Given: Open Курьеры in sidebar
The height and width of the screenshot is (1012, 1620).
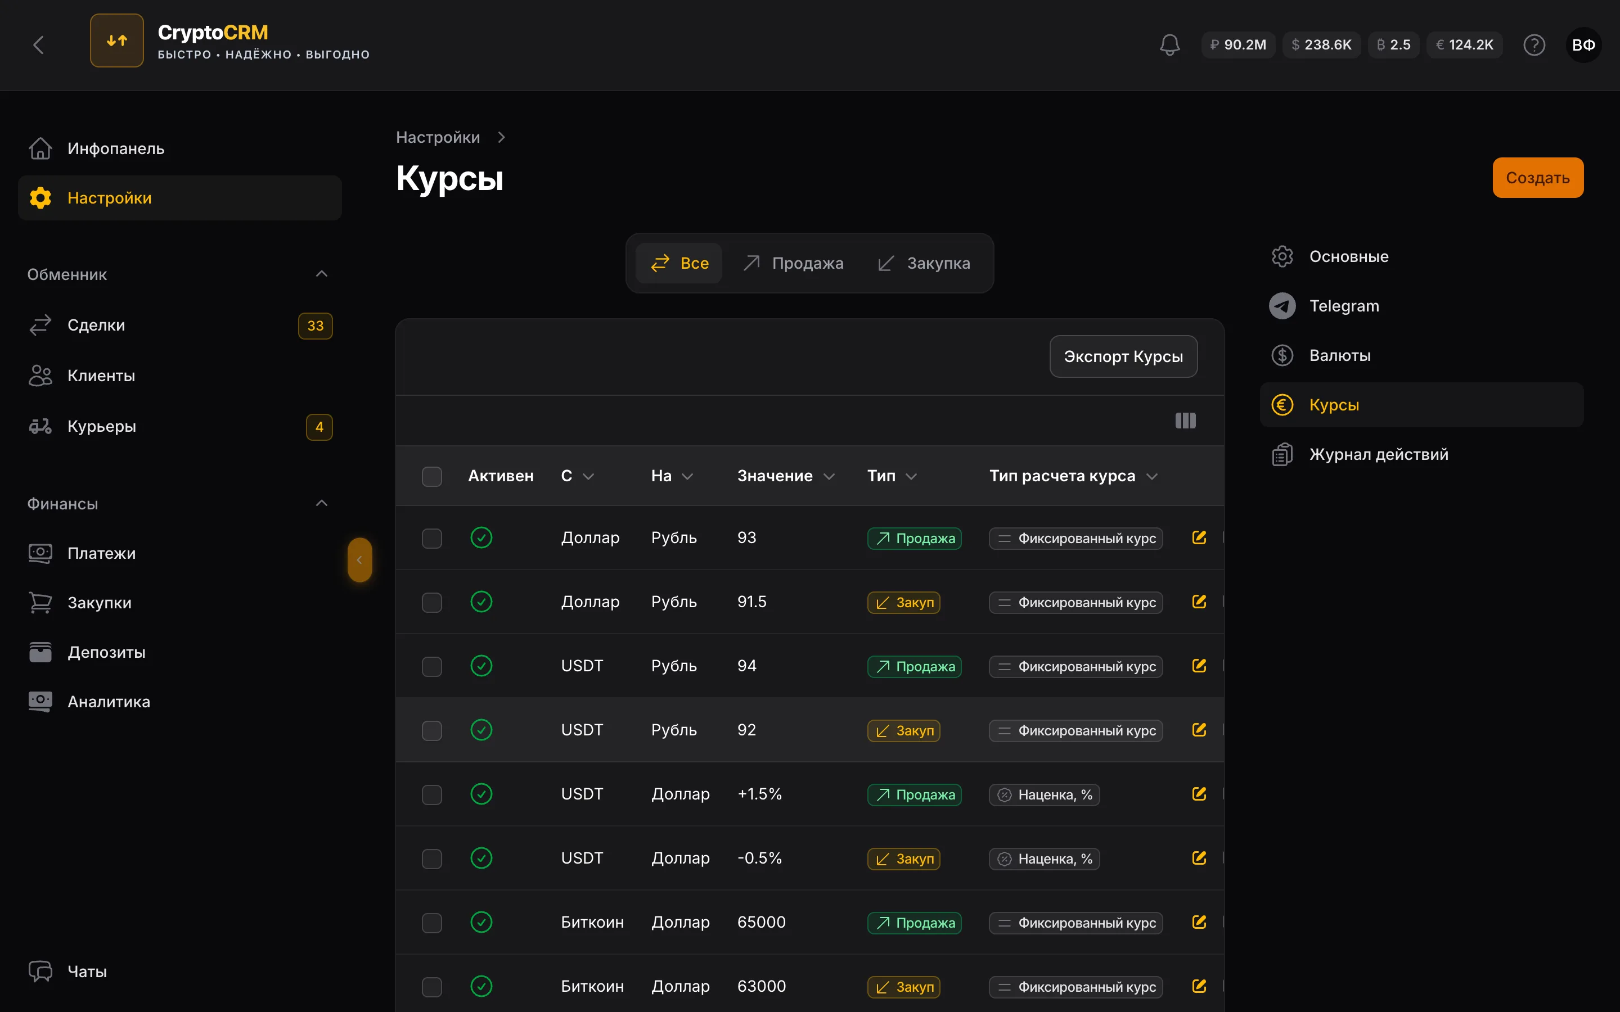Looking at the screenshot, I should point(179,426).
